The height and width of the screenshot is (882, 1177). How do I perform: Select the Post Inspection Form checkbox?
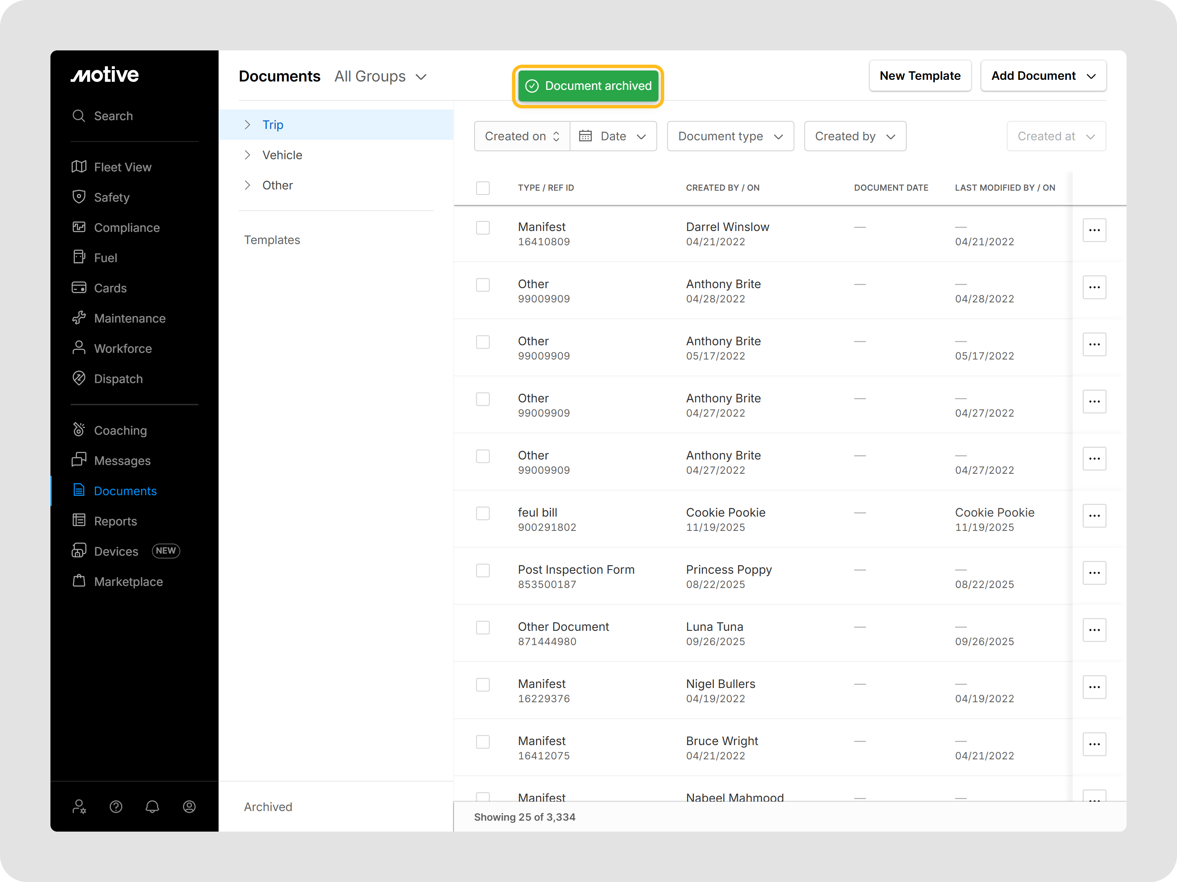pyautogui.click(x=483, y=570)
